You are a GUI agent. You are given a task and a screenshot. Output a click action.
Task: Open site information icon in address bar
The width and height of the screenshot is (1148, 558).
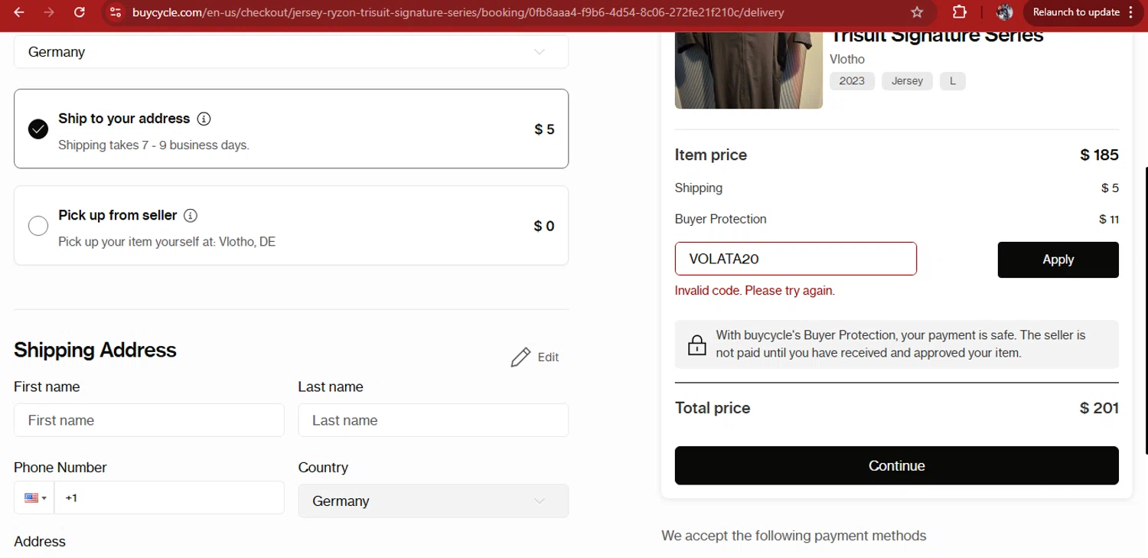[116, 12]
